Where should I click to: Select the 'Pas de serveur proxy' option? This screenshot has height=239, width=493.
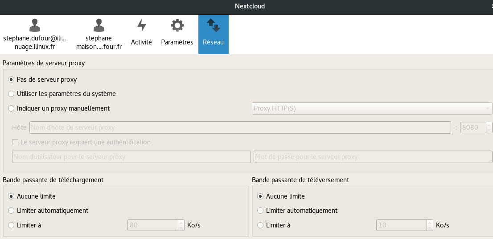(x=12, y=80)
